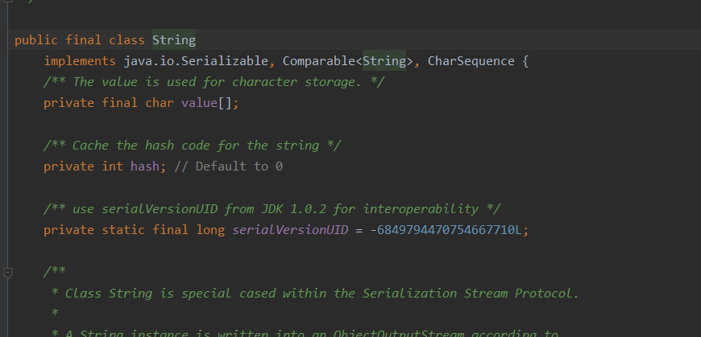This screenshot has width=701, height=337.
Task: Click the "int" type keyword
Action: pyautogui.click(x=112, y=166)
